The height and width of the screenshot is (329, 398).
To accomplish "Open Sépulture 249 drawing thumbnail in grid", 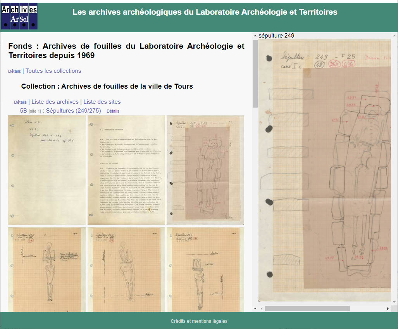I will pos(205,170).
